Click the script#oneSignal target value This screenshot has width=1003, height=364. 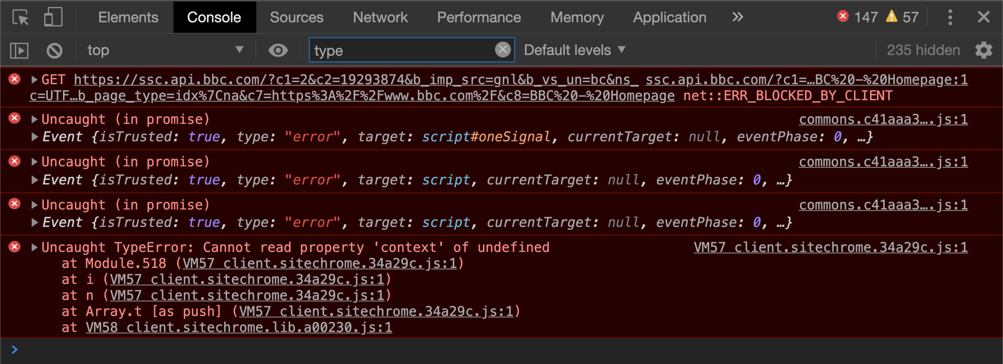click(486, 137)
